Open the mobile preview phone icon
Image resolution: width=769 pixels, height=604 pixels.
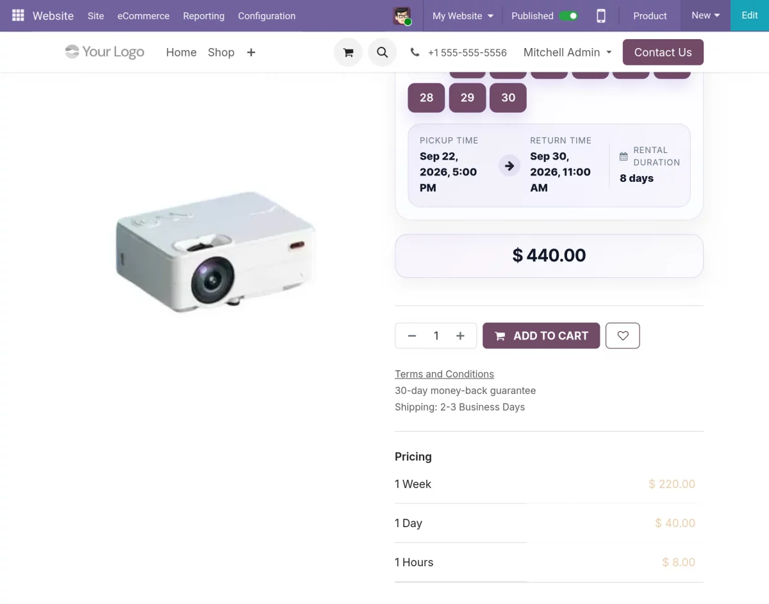[601, 16]
